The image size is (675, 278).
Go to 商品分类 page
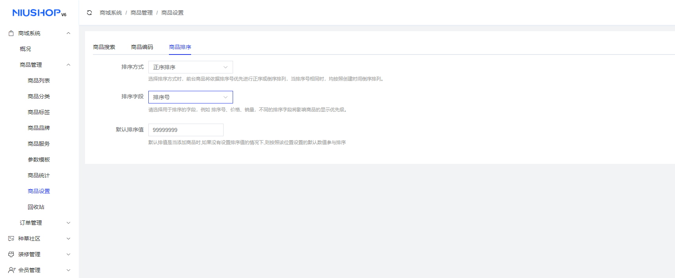39,96
